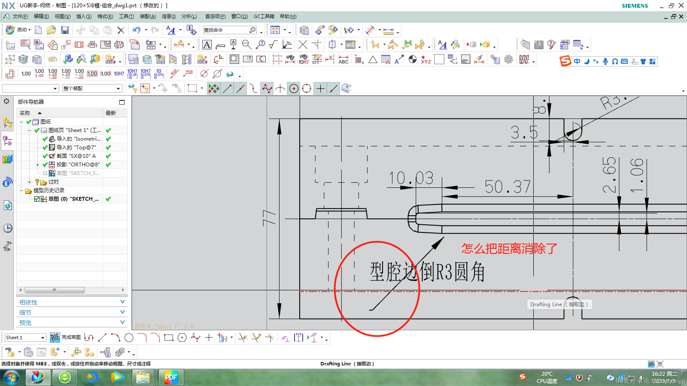Save the part with the floppy disk icon
The height and width of the screenshot is (386, 687).
click(65, 30)
